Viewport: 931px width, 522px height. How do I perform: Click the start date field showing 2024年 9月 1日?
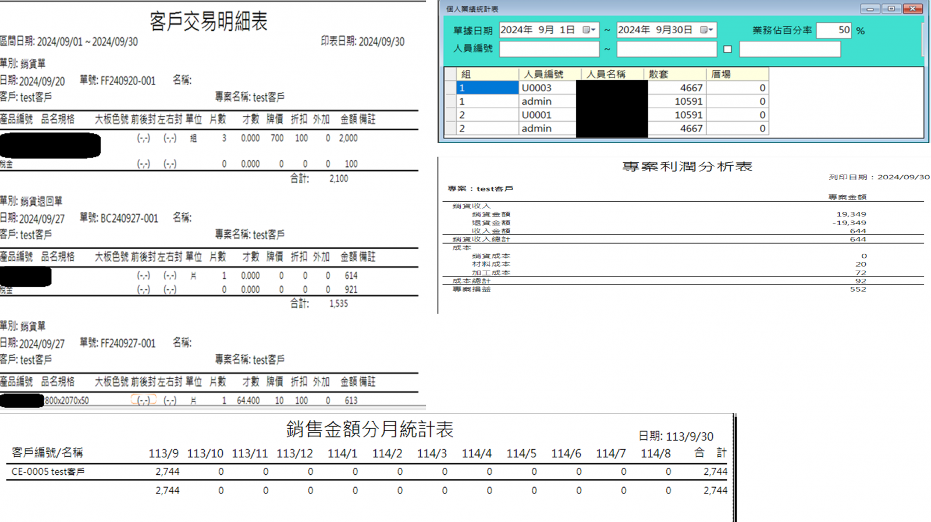point(549,30)
